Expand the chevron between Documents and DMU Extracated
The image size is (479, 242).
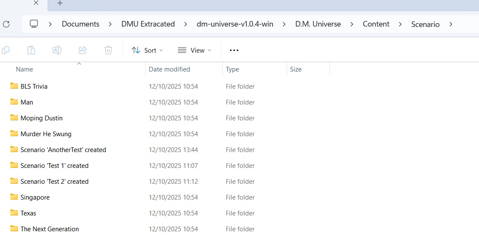tap(111, 24)
